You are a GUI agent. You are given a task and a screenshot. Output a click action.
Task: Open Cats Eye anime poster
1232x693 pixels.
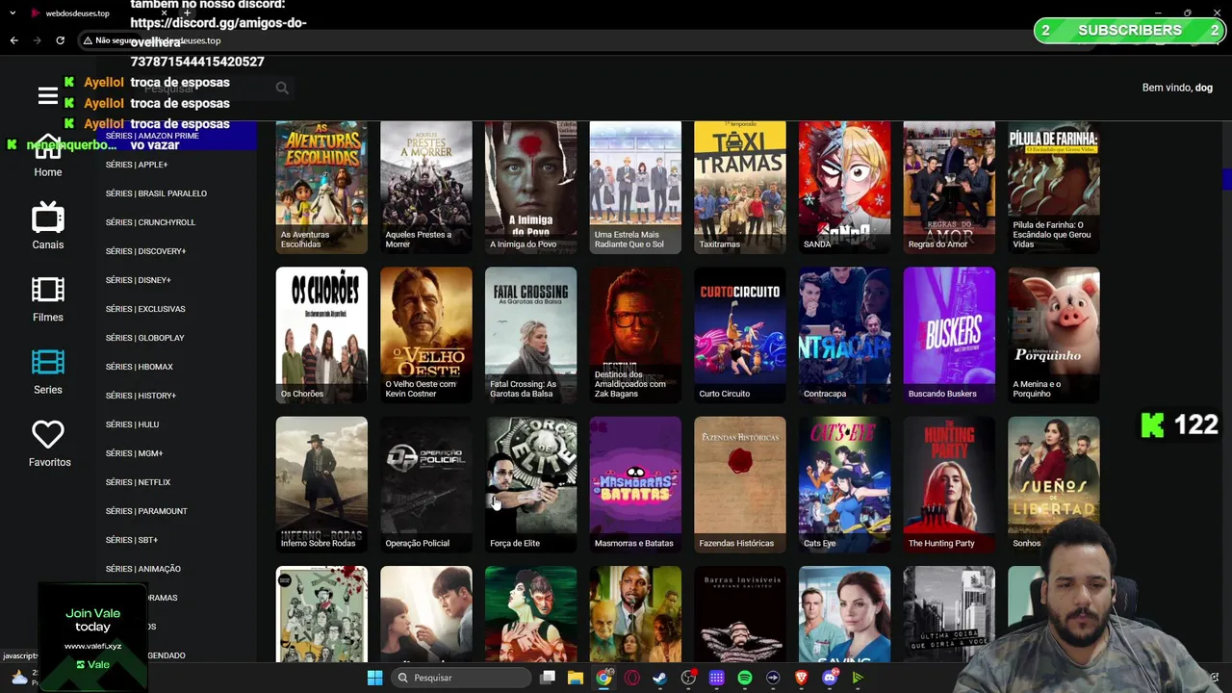tap(845, 484)
